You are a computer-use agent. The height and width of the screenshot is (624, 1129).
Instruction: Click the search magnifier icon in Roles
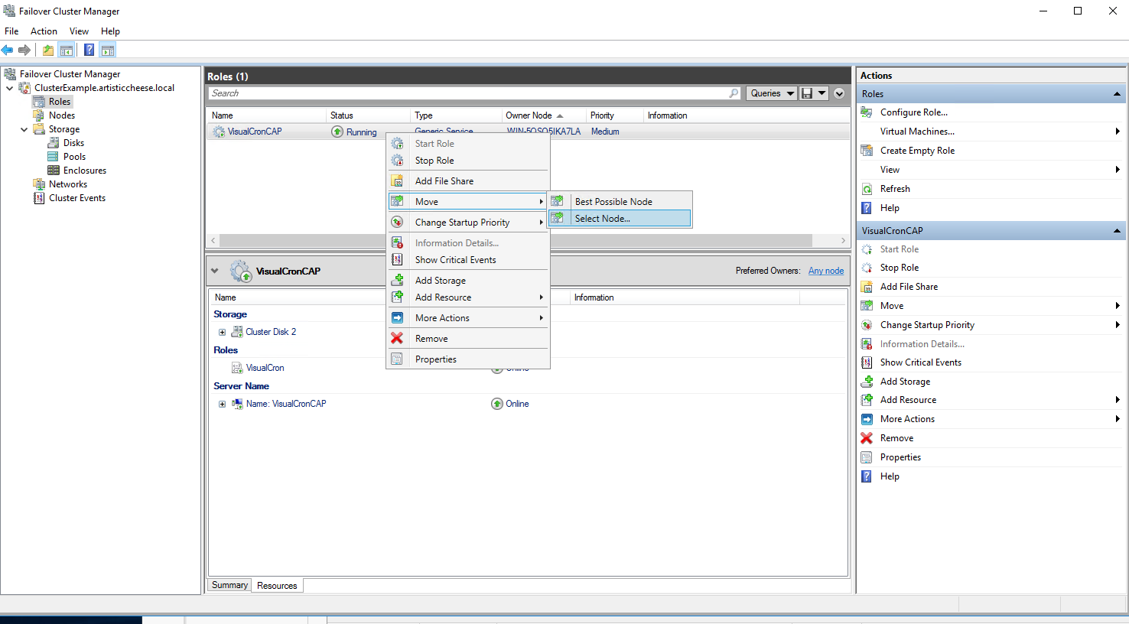[734, 93]
